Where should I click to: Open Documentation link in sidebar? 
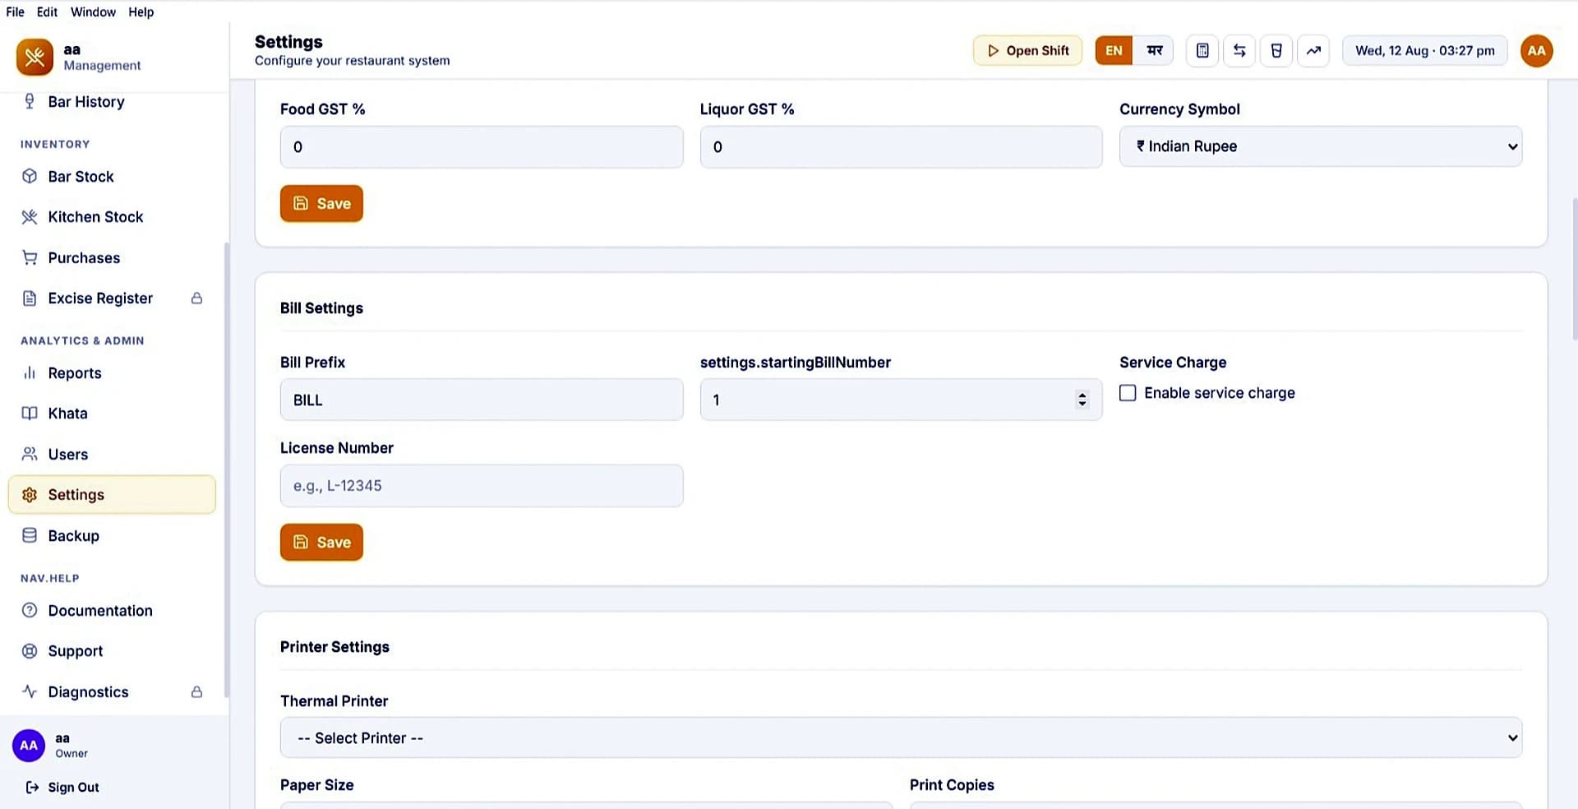[x=112, y=610]
